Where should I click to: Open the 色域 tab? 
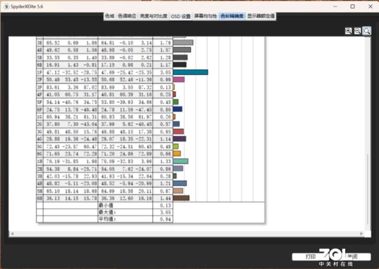point(110,16)
